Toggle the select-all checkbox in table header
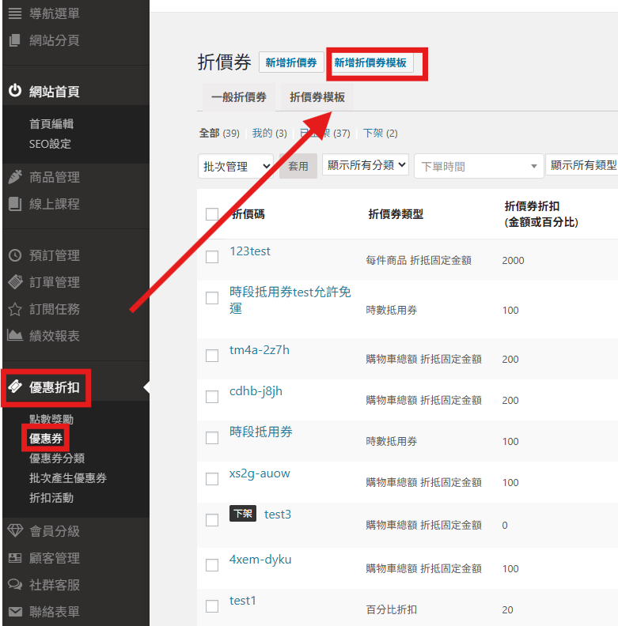The height and width of the screenshot is (626, 618). tap(212, 214)
